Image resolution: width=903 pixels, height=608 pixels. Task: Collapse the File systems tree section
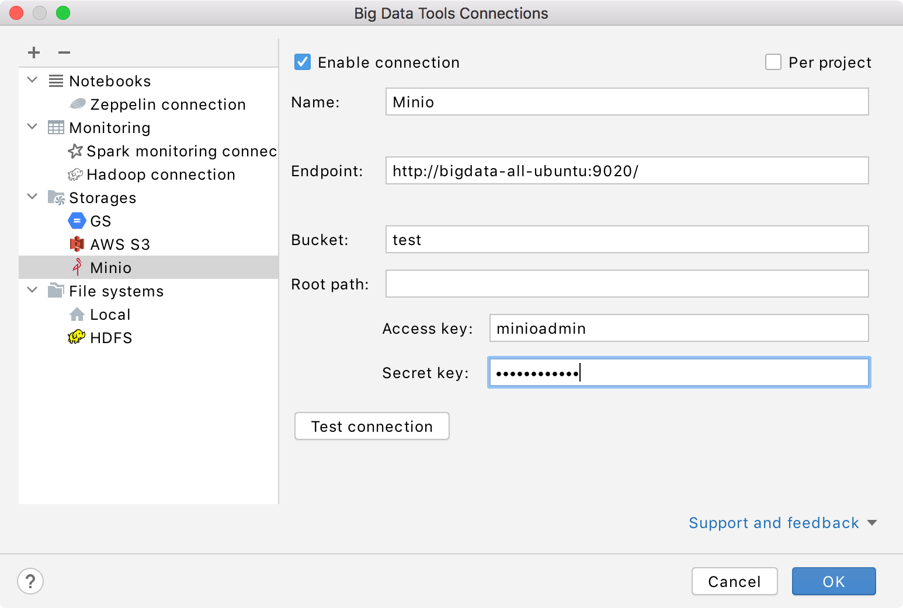[x=32, y=291]
